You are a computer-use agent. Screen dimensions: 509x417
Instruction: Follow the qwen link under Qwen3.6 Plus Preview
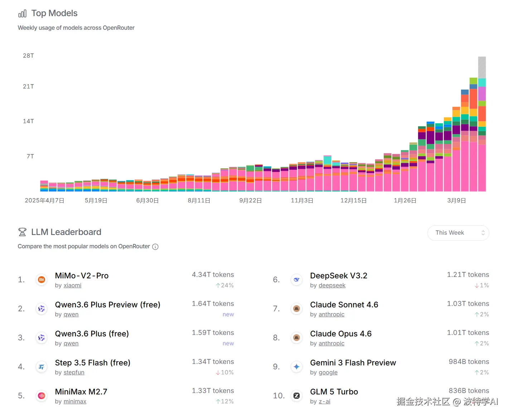click(x=71, y=315)
